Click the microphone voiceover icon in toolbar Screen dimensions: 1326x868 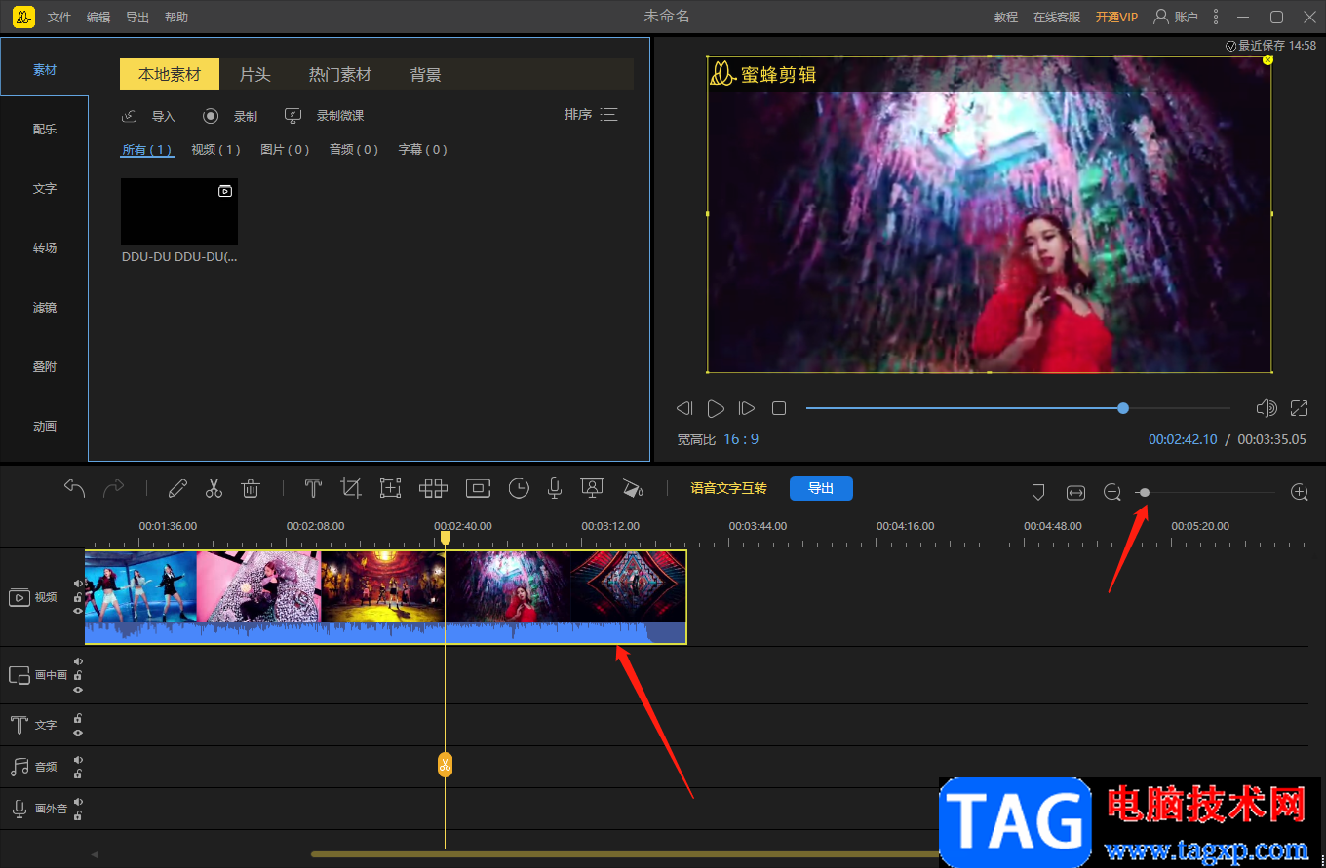point(555,489)
